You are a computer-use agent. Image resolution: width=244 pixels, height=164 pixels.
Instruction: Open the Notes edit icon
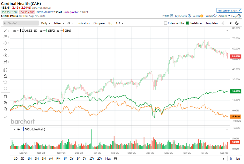(172, 16)
